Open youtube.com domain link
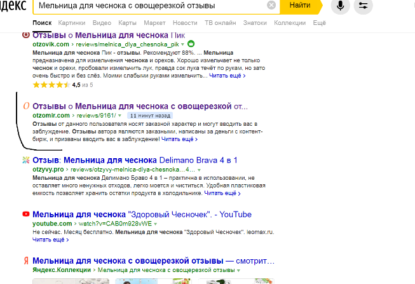The image size is (415, 284). point(52,224)
